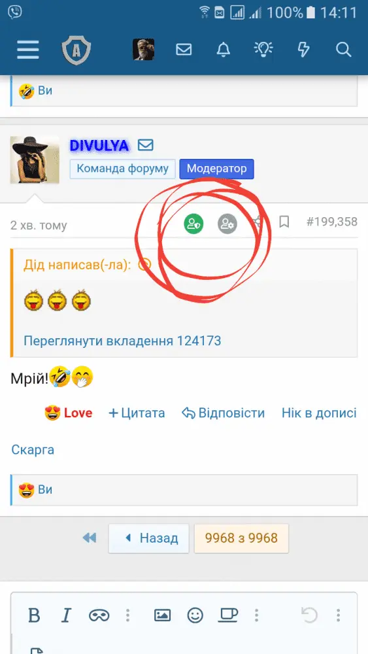This screenshot has height=654, width=368.
Task: Click the Відповісти reply link
Action: 224,413
